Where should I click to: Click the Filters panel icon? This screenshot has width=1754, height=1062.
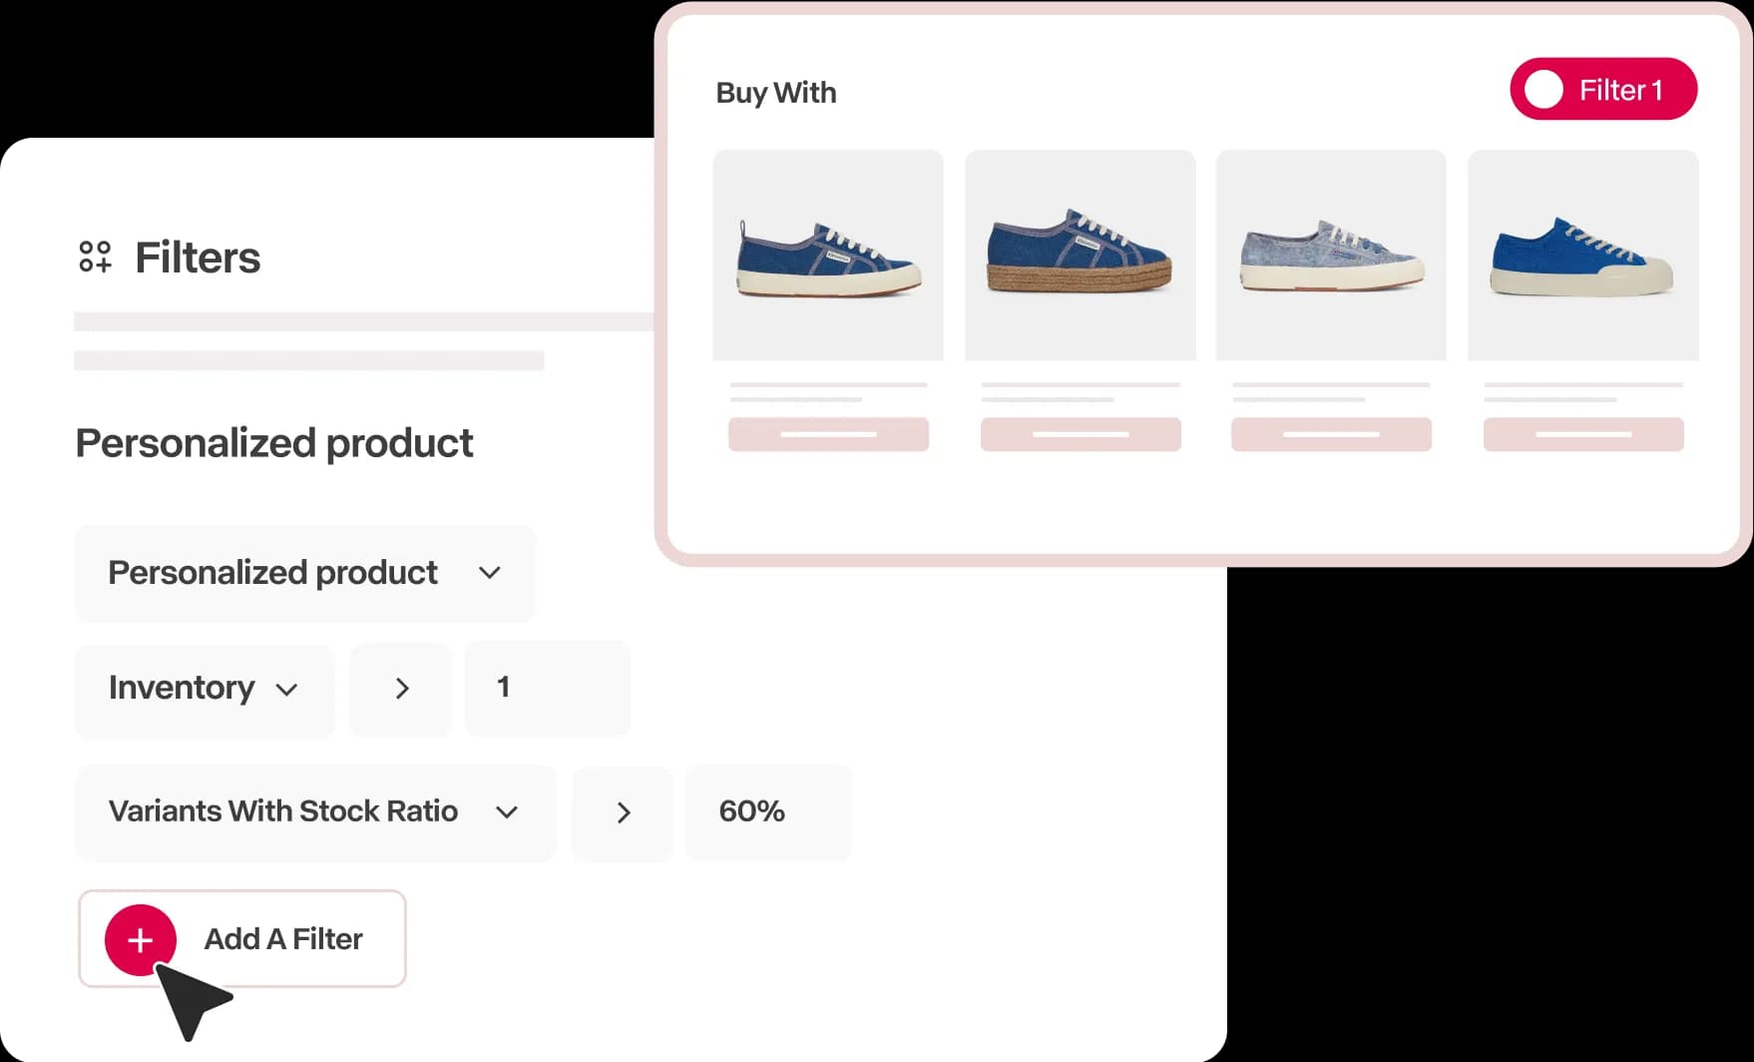tap(95, 258)
